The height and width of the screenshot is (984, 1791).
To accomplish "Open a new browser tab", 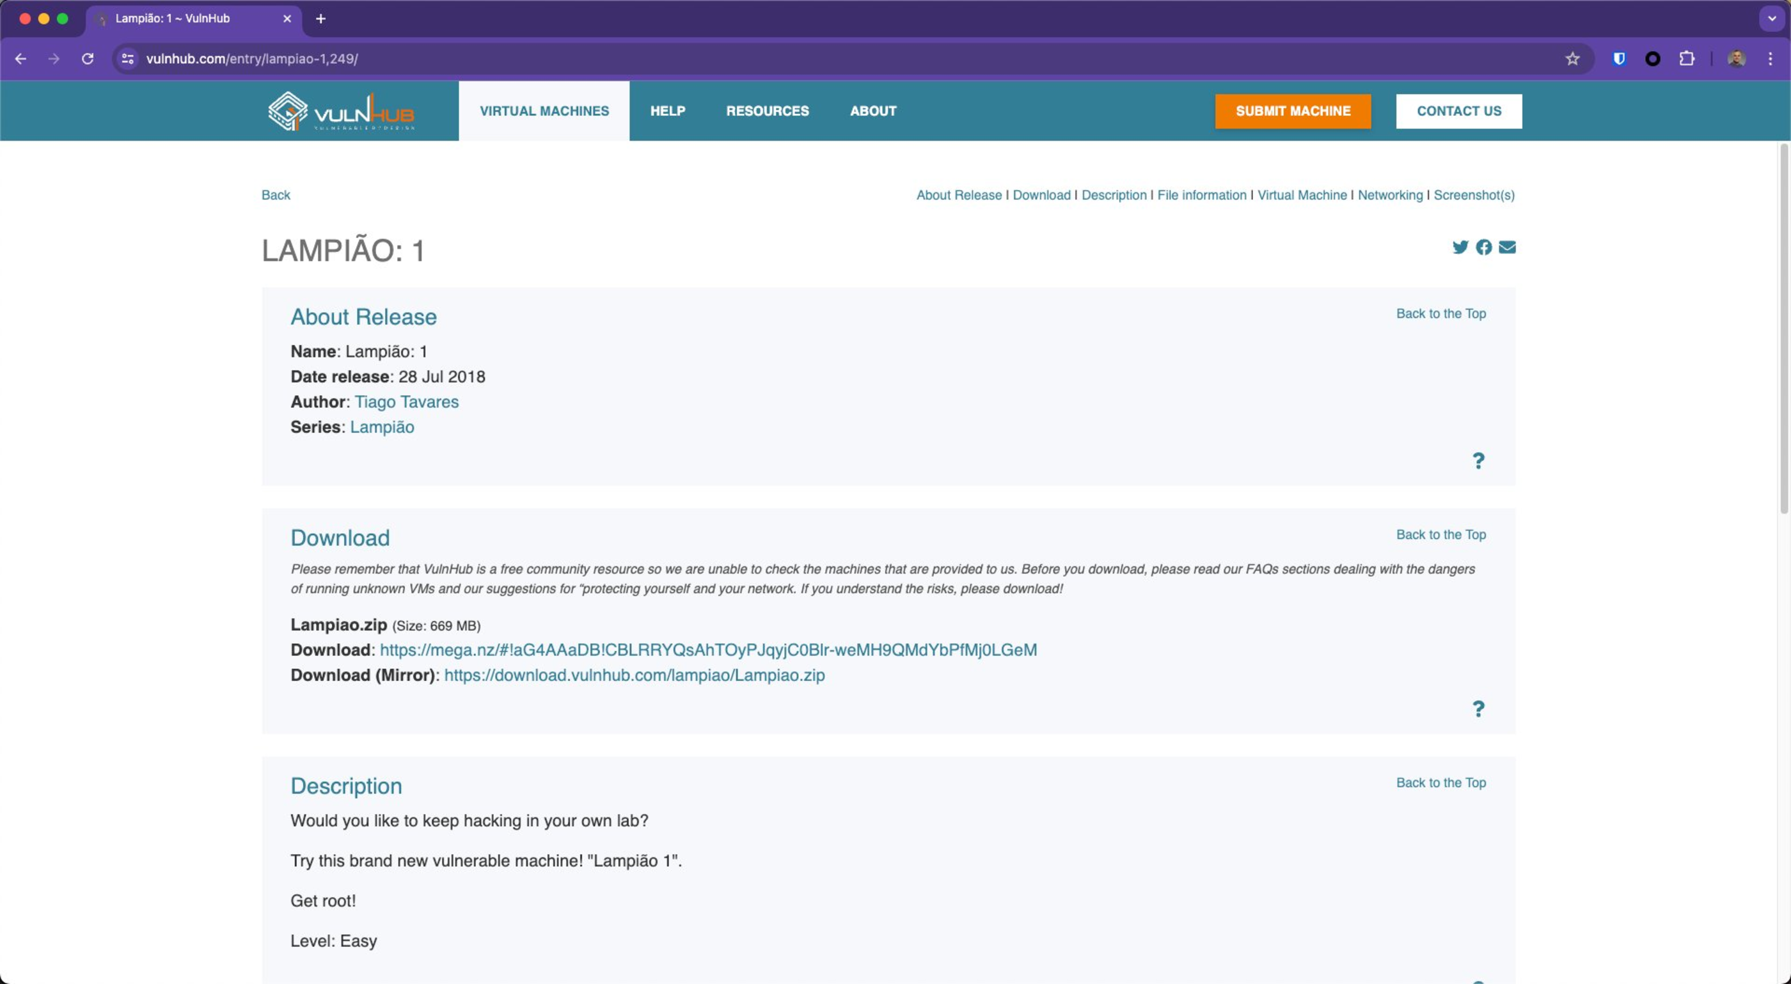I will tap(320, 19).
